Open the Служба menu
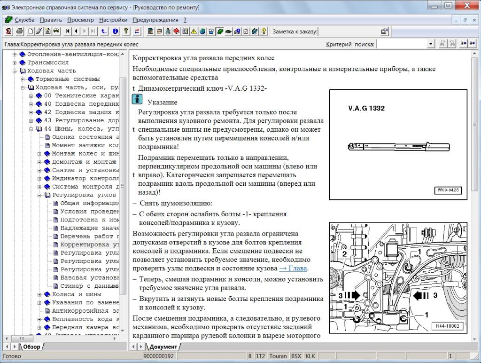This screenshot has height=363, width=481. pos(24,20)
